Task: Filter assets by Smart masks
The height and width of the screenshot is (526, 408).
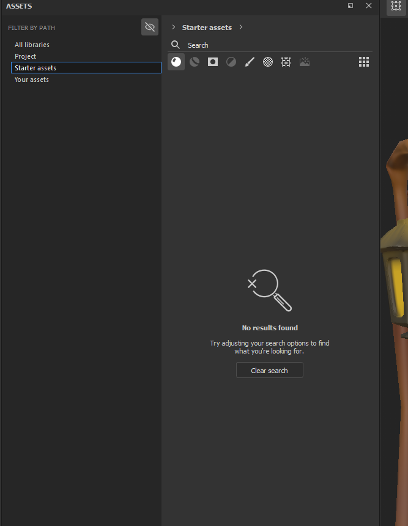Action: pos(213,62)
